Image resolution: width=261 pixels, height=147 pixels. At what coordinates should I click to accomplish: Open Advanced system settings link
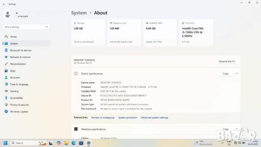coord(155,118)
